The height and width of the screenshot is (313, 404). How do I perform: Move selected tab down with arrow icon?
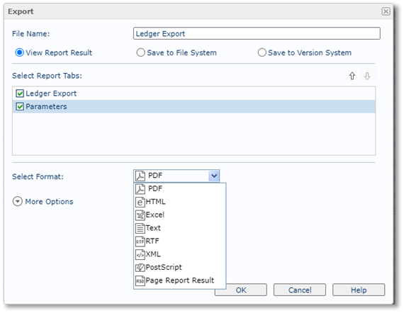coord(367,76)
